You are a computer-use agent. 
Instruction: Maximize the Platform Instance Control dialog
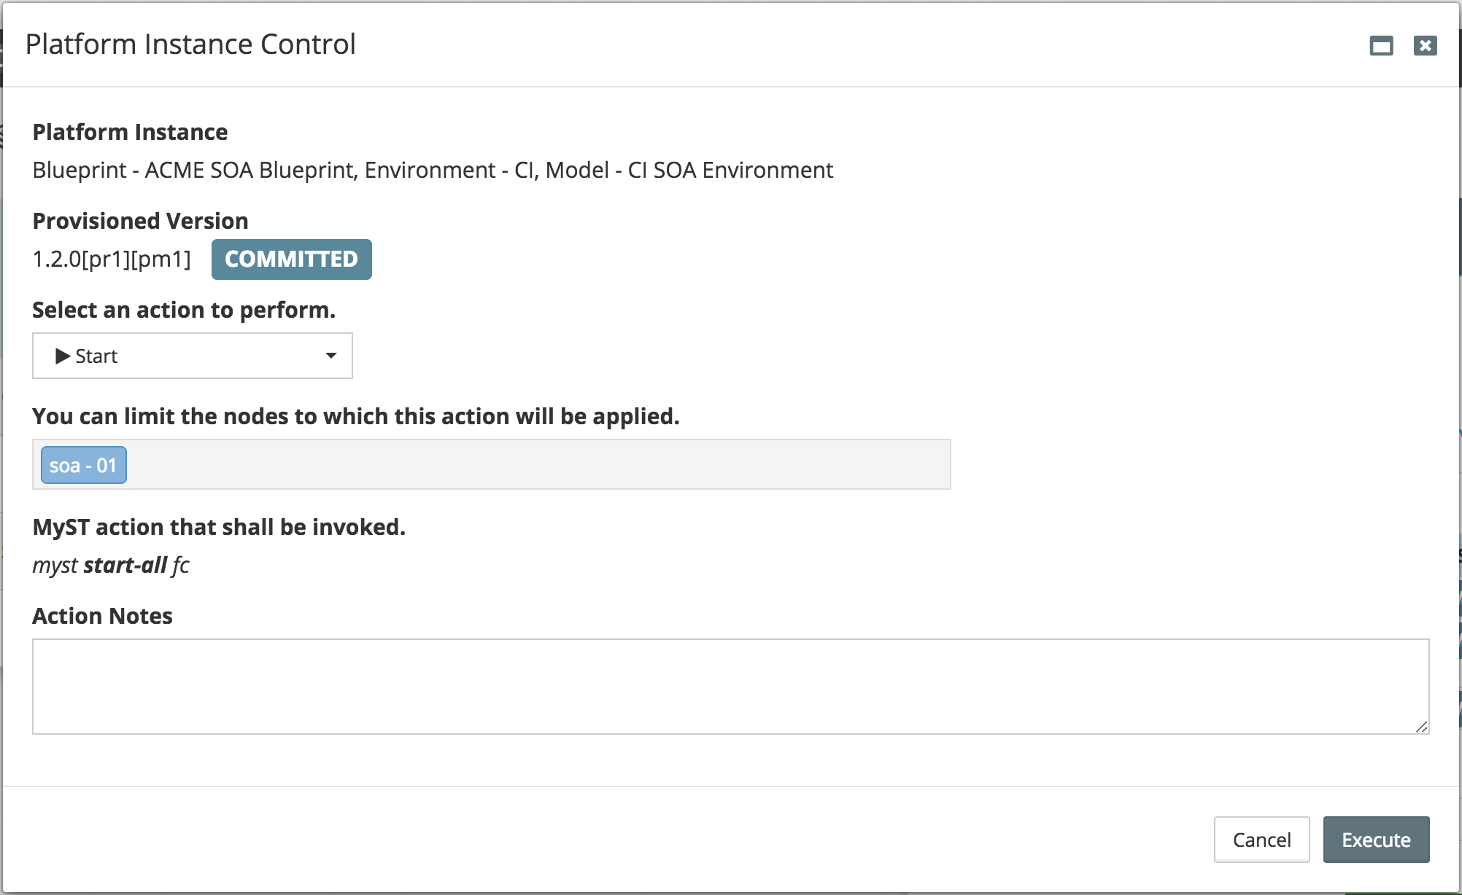point(1381,46)
